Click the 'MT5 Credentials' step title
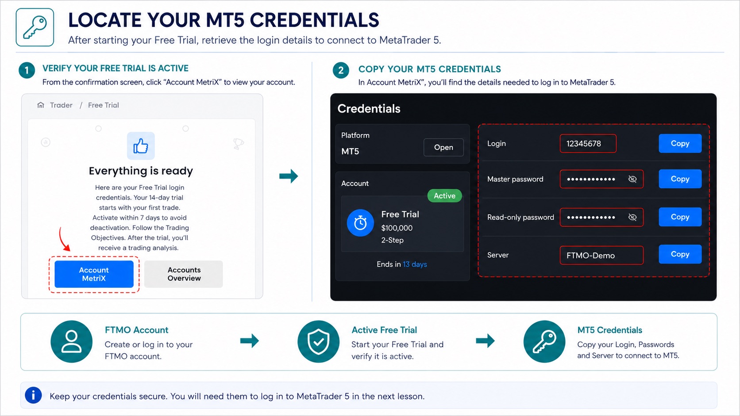This screenshot has height=416, width=740. [x=609, y=330]
